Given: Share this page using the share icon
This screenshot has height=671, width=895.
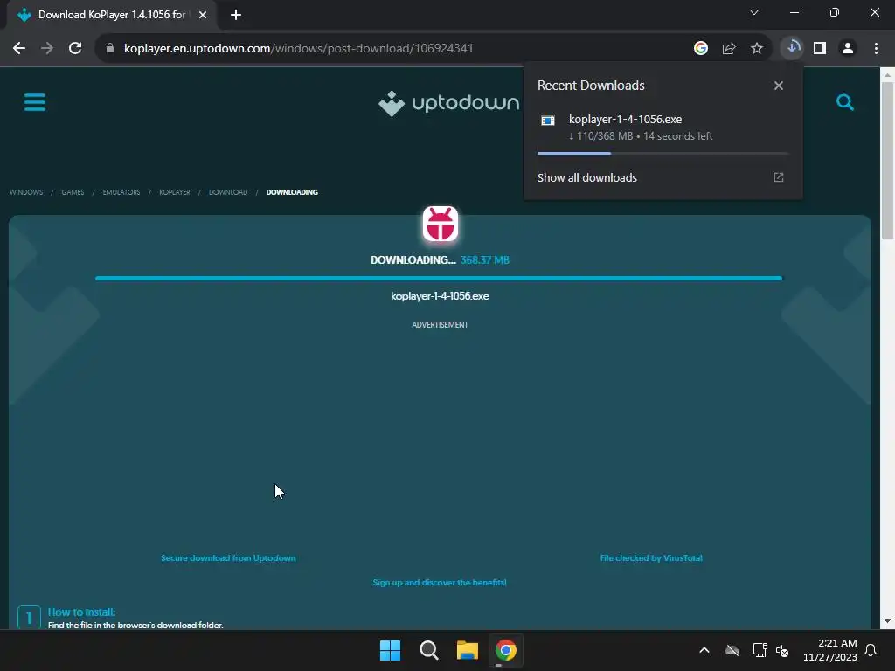Looking at the screenshot, I should (729, 49).
